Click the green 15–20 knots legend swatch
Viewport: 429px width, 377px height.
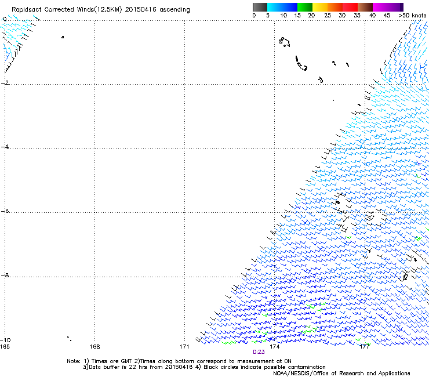tap(305, 7)
